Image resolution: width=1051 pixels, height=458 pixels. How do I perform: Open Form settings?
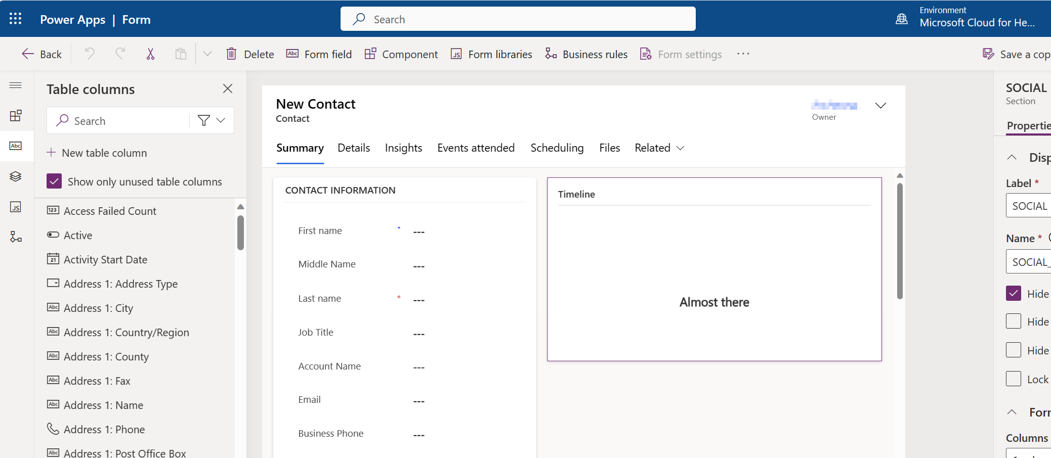tap(681, 54)
